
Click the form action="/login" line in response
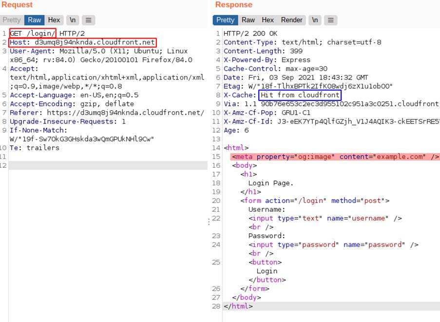pos(314,201)
